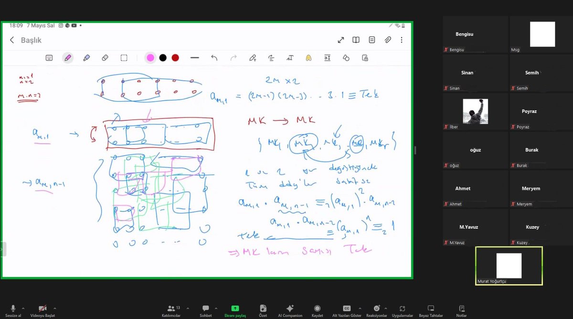
Task: Open the yellow style highlighter tool
Action: tap(309, 58)
